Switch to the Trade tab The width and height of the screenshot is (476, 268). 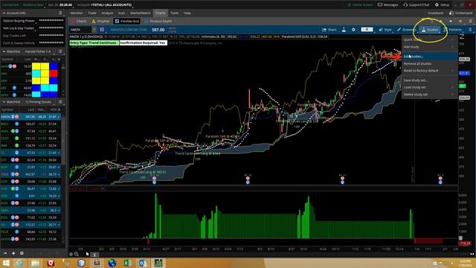point(92,13)
